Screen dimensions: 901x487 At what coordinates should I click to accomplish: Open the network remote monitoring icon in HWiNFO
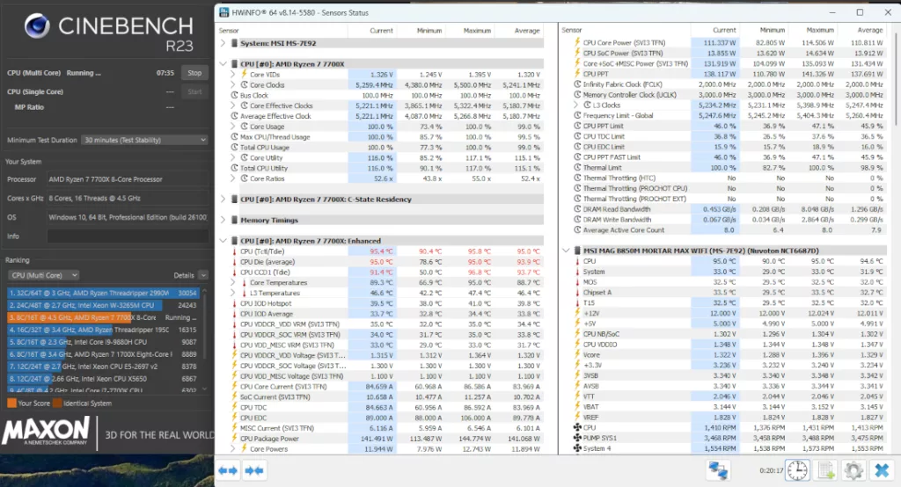point(718,470)
